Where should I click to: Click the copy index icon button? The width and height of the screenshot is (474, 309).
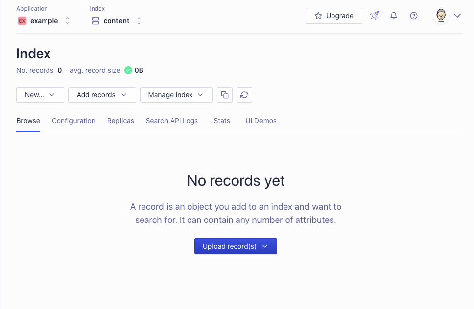pos(225,95)
